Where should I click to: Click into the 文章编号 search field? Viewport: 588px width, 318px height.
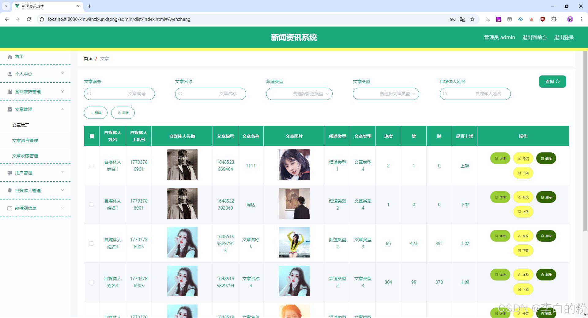click(119, 94)
